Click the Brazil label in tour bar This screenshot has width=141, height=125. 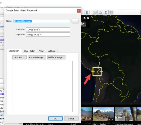(73, 124)
